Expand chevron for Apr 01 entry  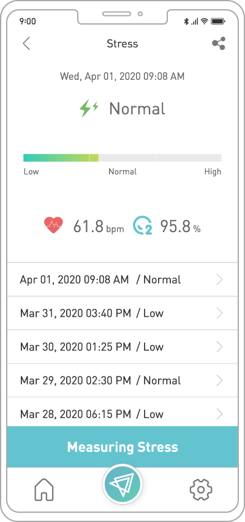219,279
